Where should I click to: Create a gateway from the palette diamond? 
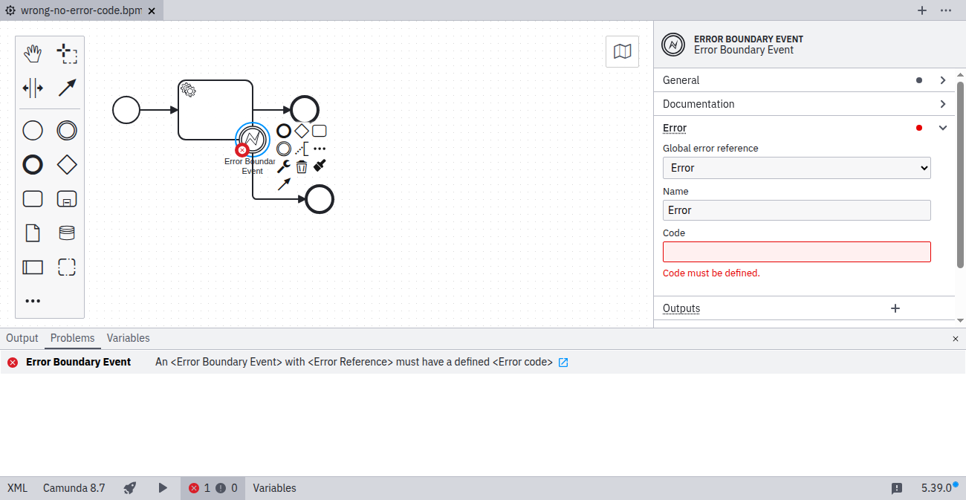point(67,165)
